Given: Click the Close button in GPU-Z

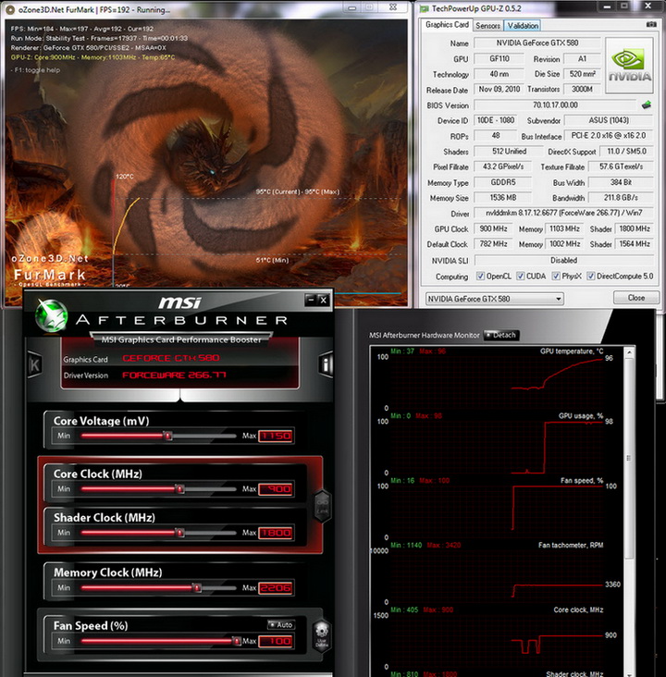Looking at the screenshot, I should [636, 298].
